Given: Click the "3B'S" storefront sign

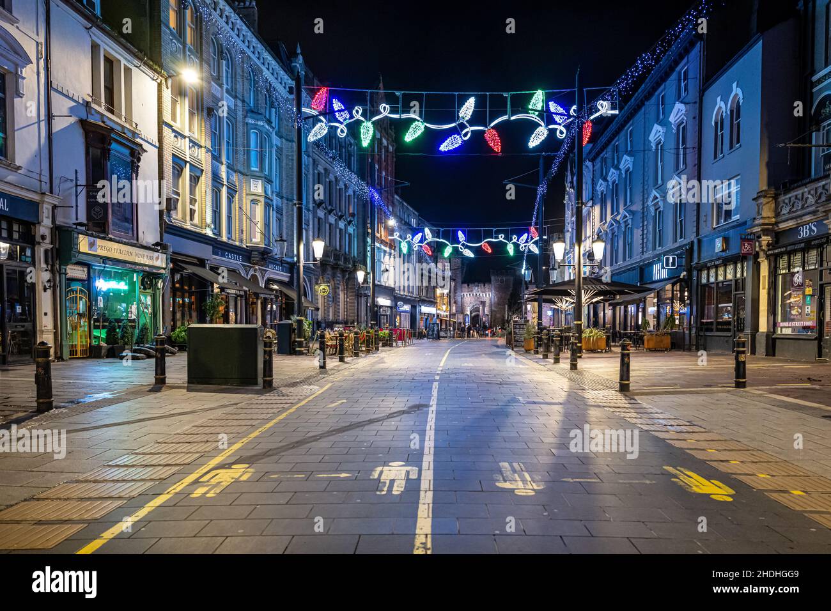Looking at the screenshot, I should click(x=806, y=231).
